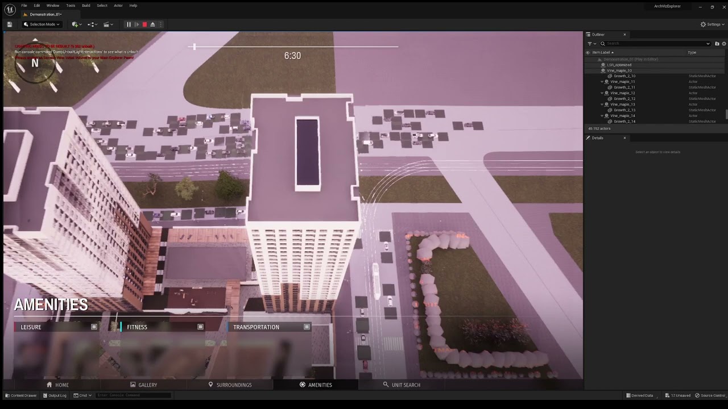Open the Window menu
The width and height of the screenshot is (728, 409).
(53, 6)
